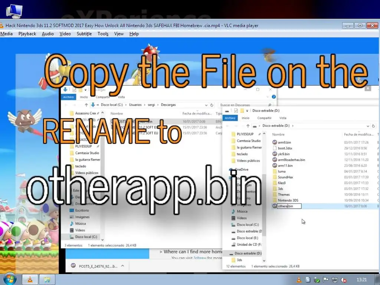Viewport: 380px width, 285px height.
Task: Click the refresh icon in Disco extraíble address bar
Action: point(373,126)
